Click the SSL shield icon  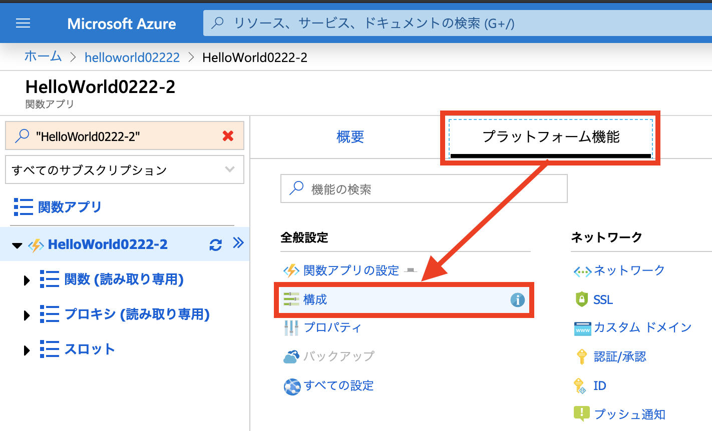(581, 299)
